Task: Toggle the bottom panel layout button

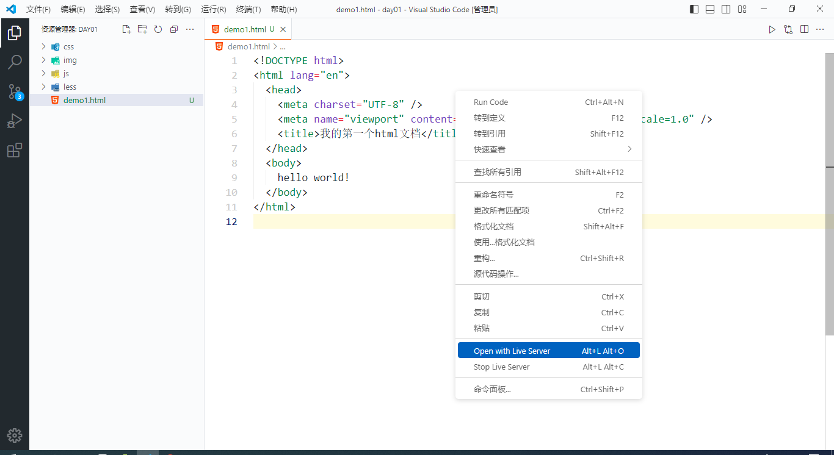Action: click(x=710, y=9)
